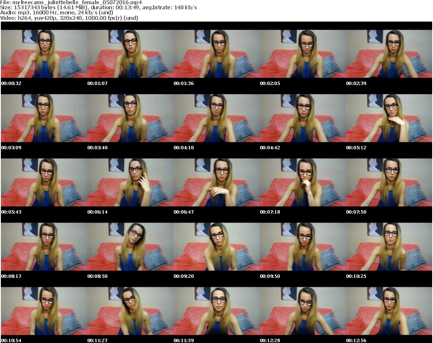Select the thumbnail stamped 00:09:50
The width and height of the screenshot is (433, 343).
pyautogui.click(x=303, y=247)
